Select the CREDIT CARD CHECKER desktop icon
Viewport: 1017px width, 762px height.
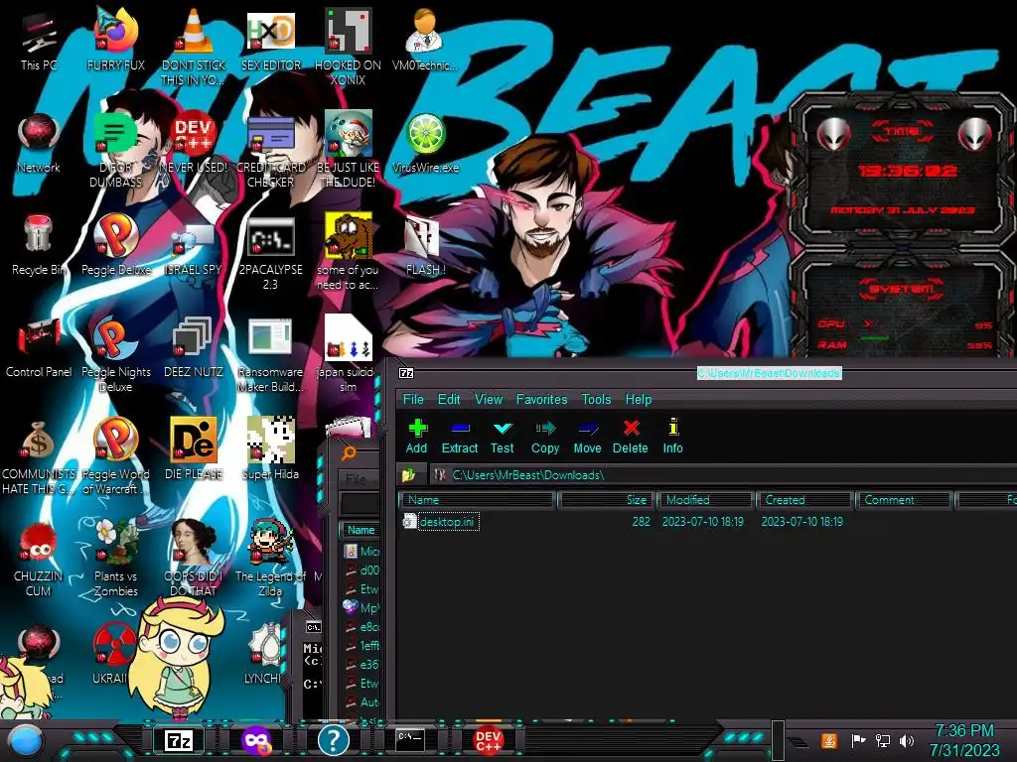click(271, 151)
